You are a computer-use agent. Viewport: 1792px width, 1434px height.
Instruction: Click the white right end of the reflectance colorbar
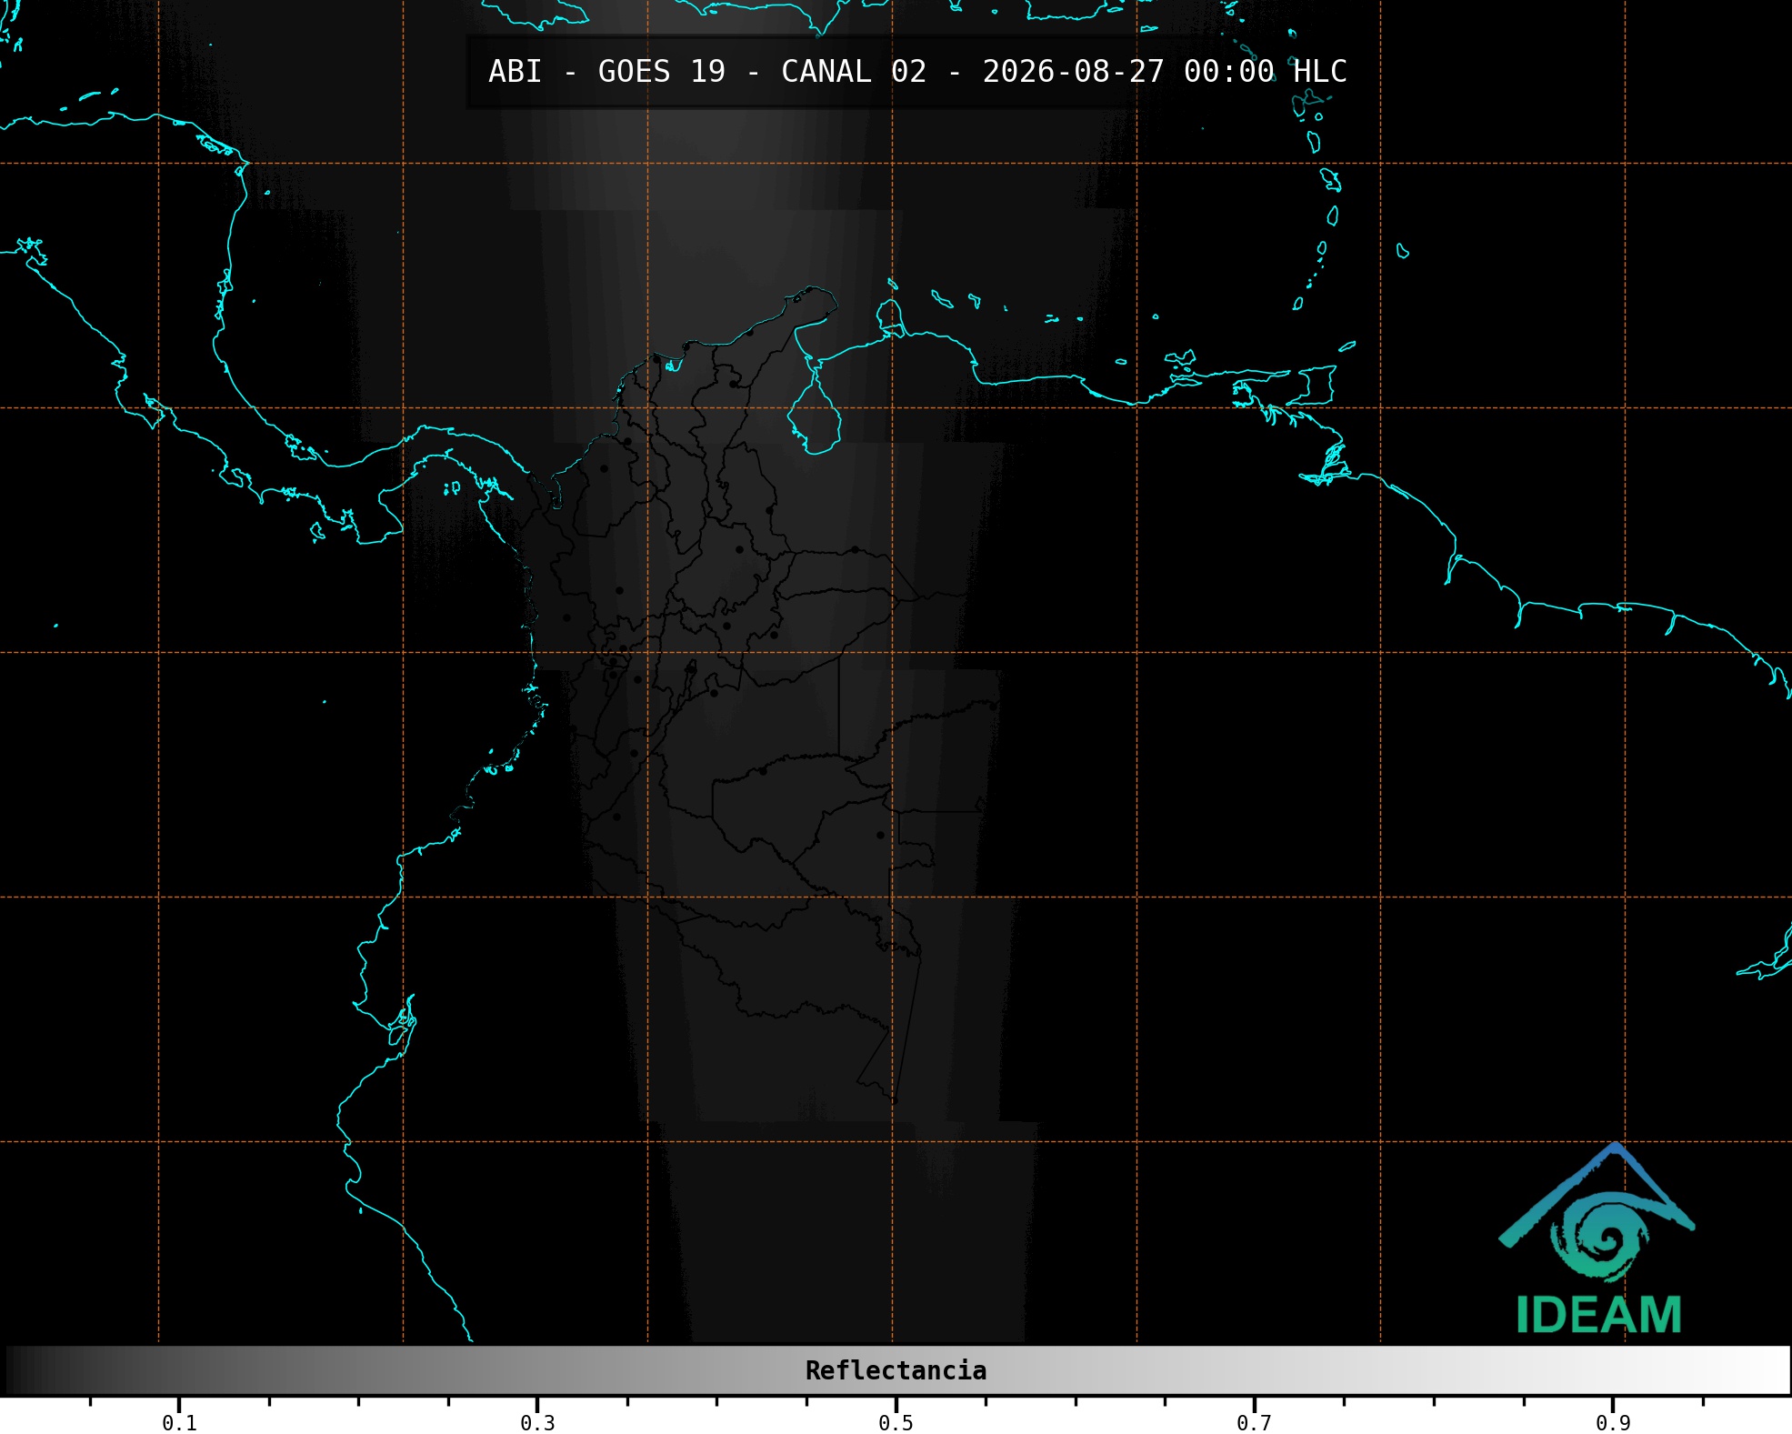click(1773, 1370)
